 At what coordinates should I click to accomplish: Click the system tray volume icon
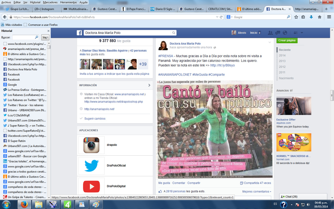[x=308, y=205]
